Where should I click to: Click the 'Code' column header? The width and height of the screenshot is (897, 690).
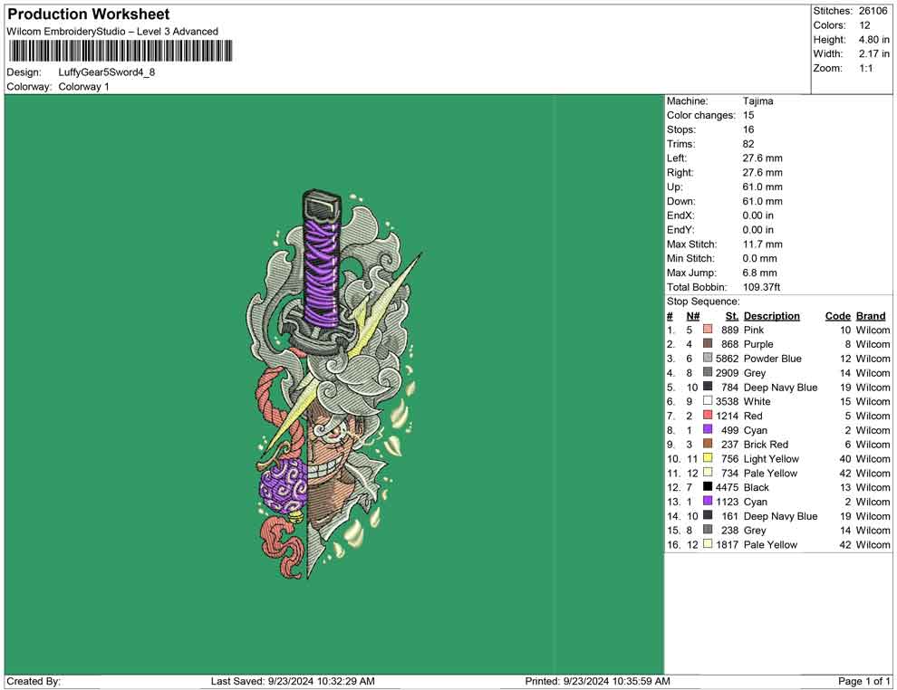tap(837, 316)
